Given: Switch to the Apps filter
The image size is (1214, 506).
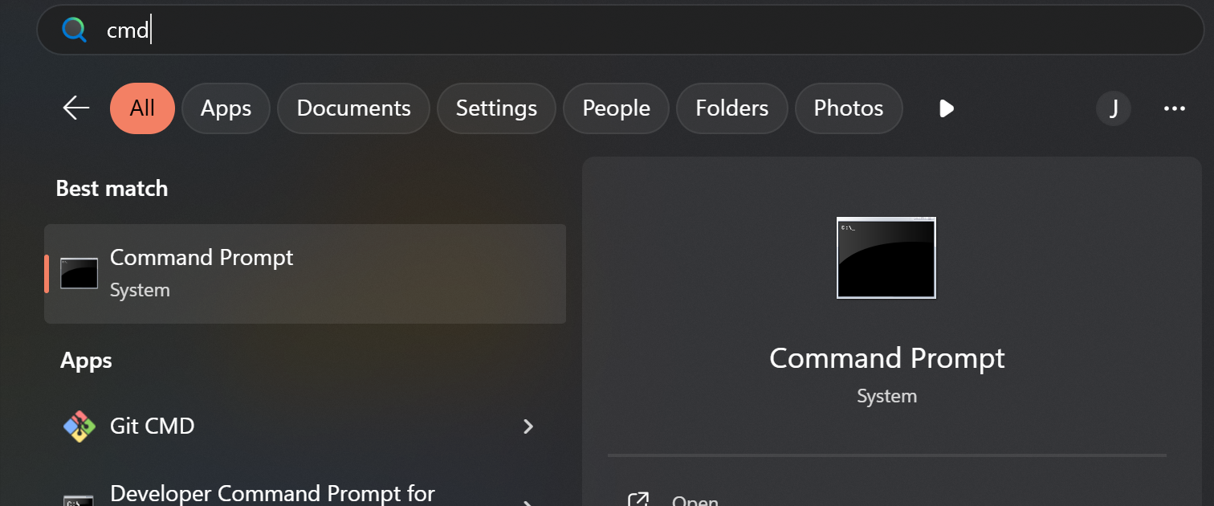Looking at the screenshot, I should point(226,108).
